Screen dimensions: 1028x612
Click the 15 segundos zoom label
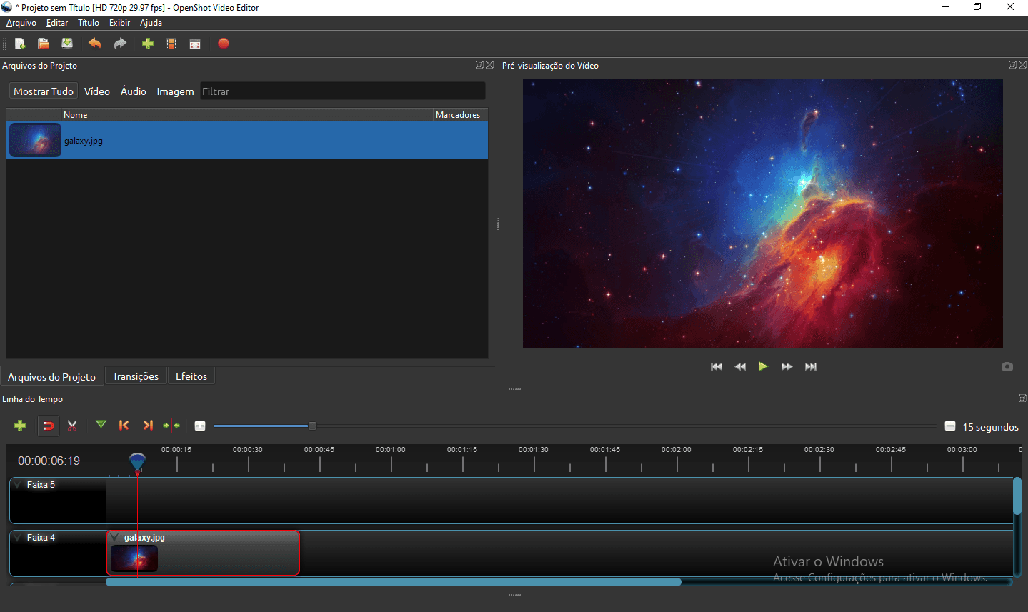click(990, 426)
